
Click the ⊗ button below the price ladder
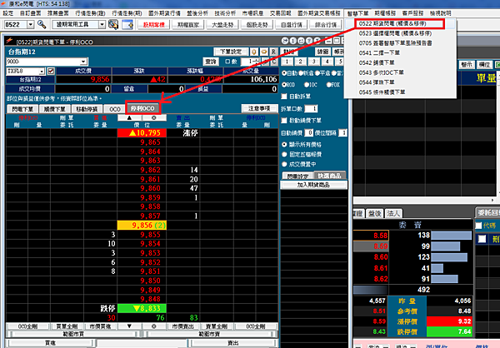pos(154,326)
